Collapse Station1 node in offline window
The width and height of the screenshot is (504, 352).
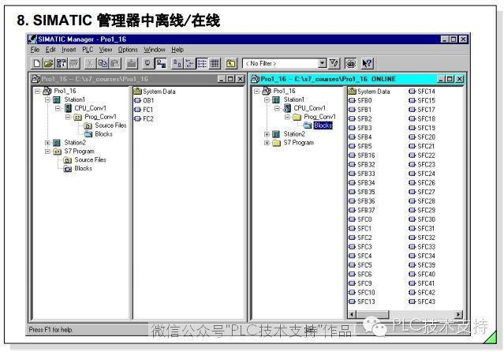pyautogui.click(x=47, y=99)
